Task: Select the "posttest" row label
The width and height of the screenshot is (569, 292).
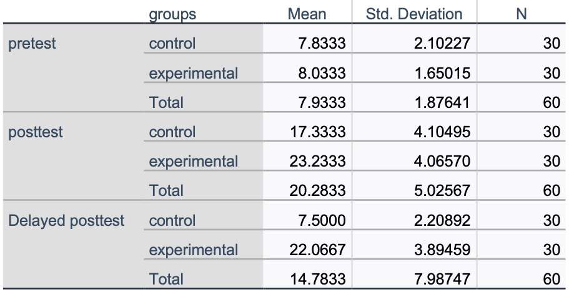Action: [x=35, y=132]
